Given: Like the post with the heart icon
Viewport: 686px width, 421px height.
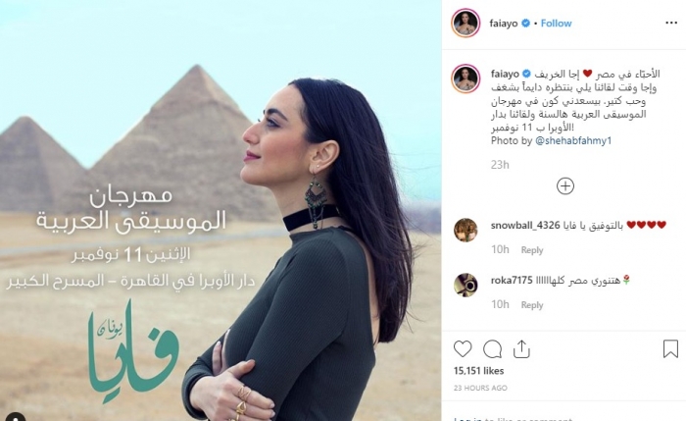Looking at the screenshot, I should pyautogui.click(x=463, y=349).
